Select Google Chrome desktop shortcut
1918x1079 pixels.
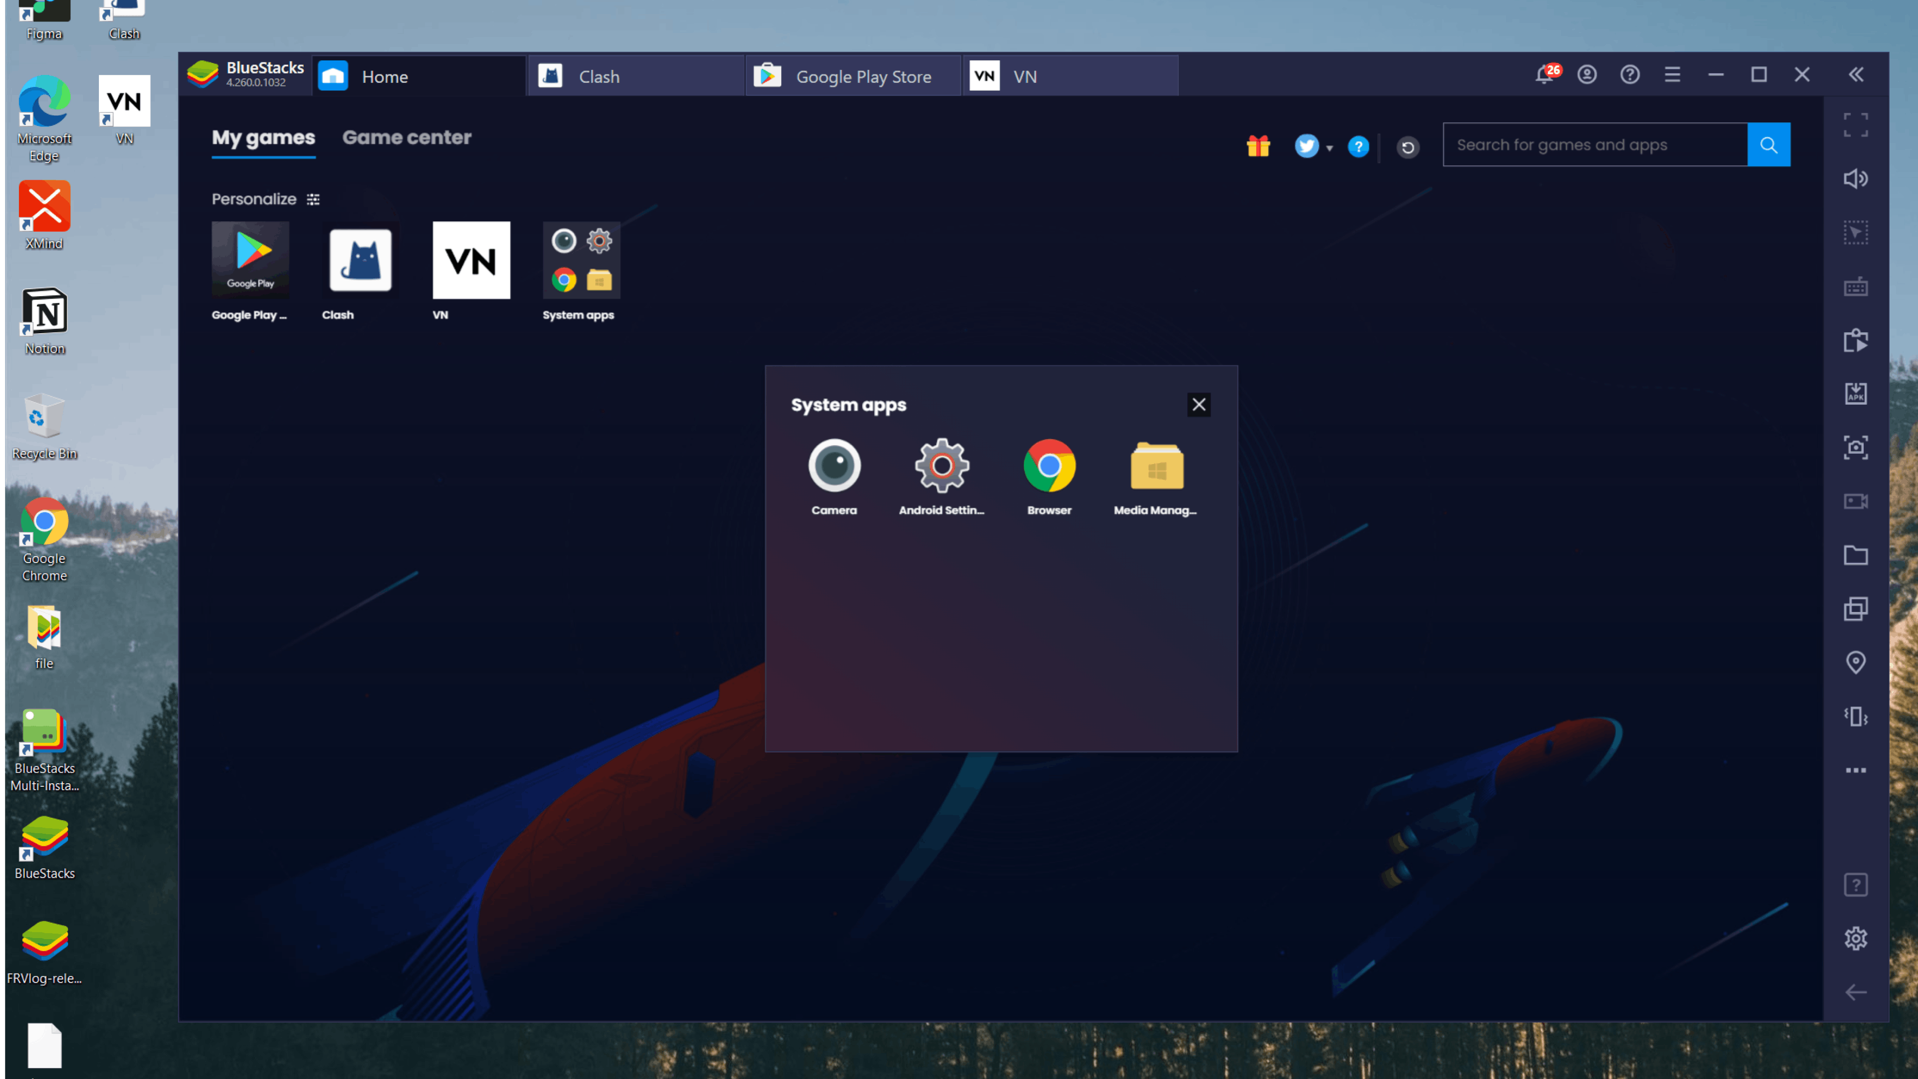click(x=44, y=539)
